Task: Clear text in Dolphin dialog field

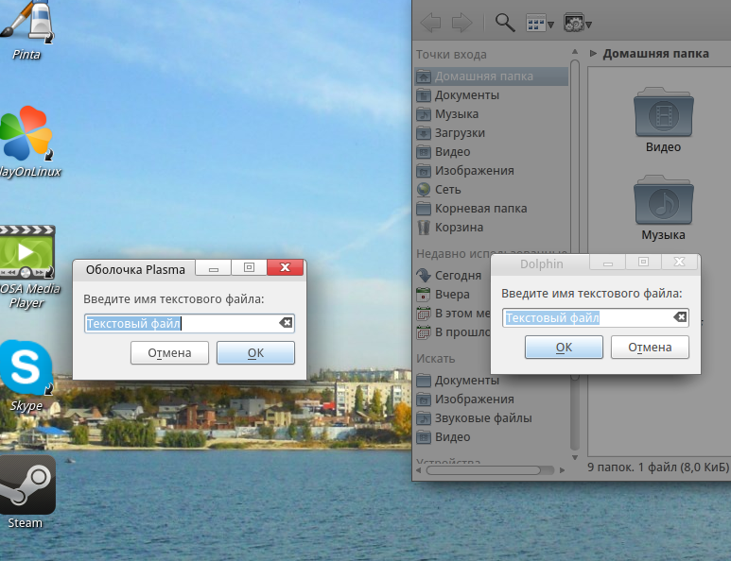Action: 680,317
